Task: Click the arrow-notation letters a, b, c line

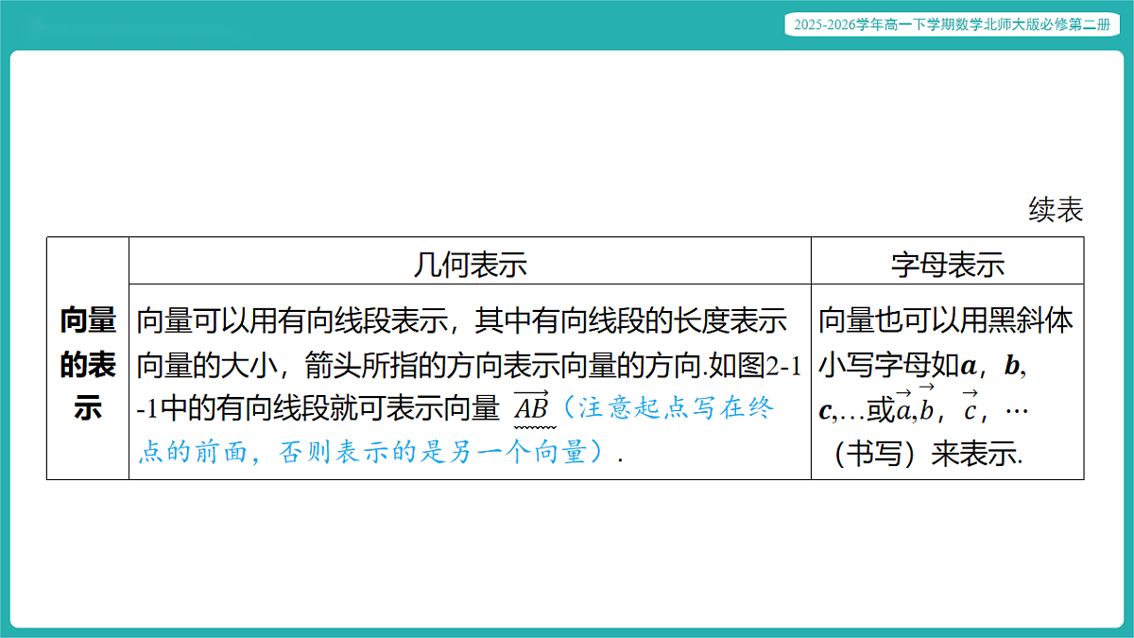Action: point(922,405)
